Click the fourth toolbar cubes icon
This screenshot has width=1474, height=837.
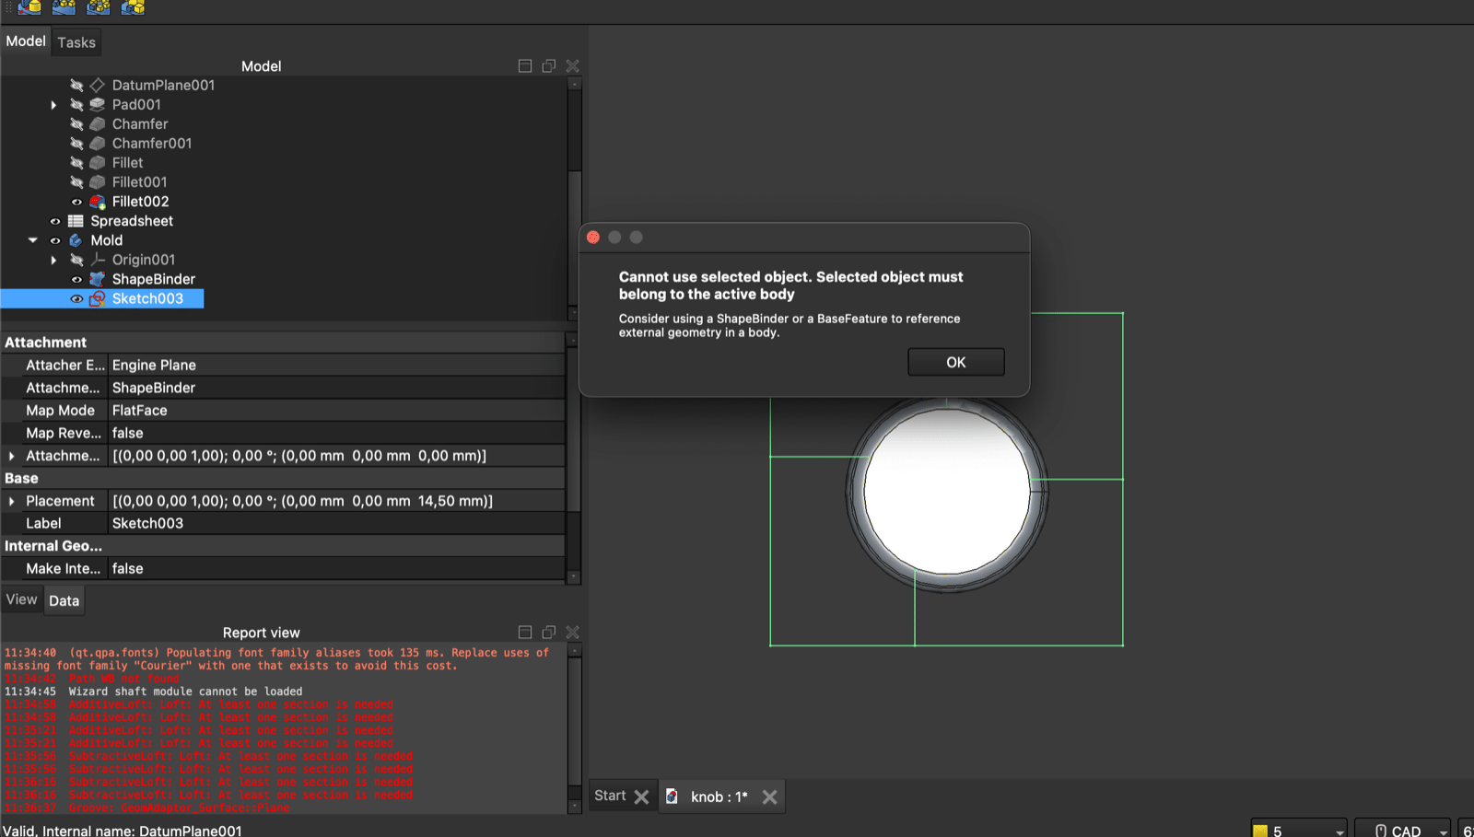[x=133, y=7]
